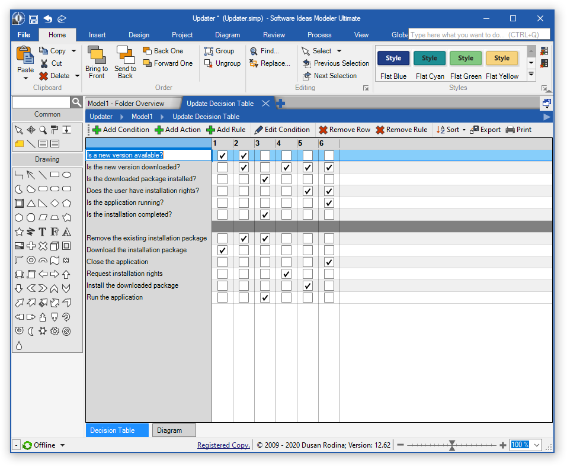Open the Delete dropdown arrow
This screenshot has width=567, height=466.
77,76
